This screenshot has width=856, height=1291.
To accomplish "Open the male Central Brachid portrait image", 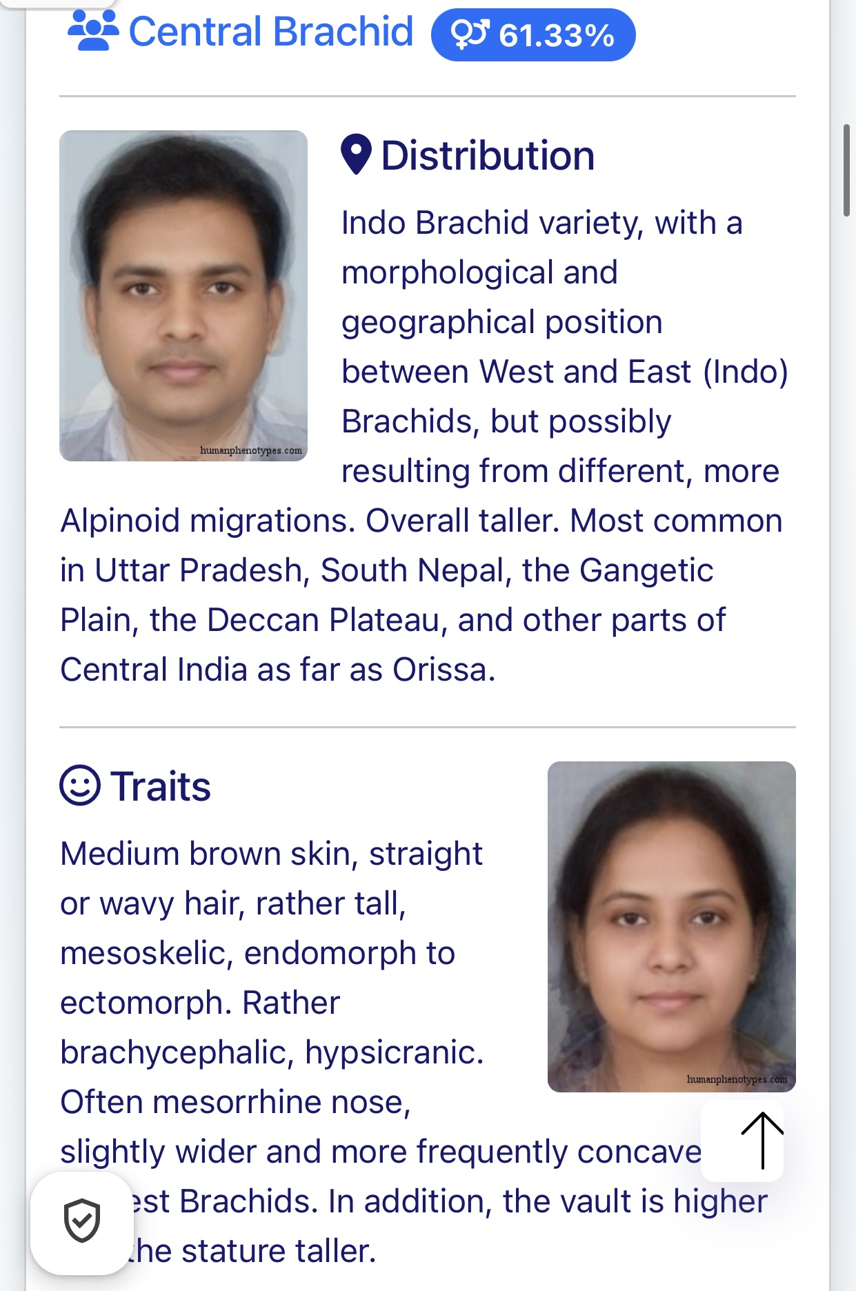I will tap(183, 296).
